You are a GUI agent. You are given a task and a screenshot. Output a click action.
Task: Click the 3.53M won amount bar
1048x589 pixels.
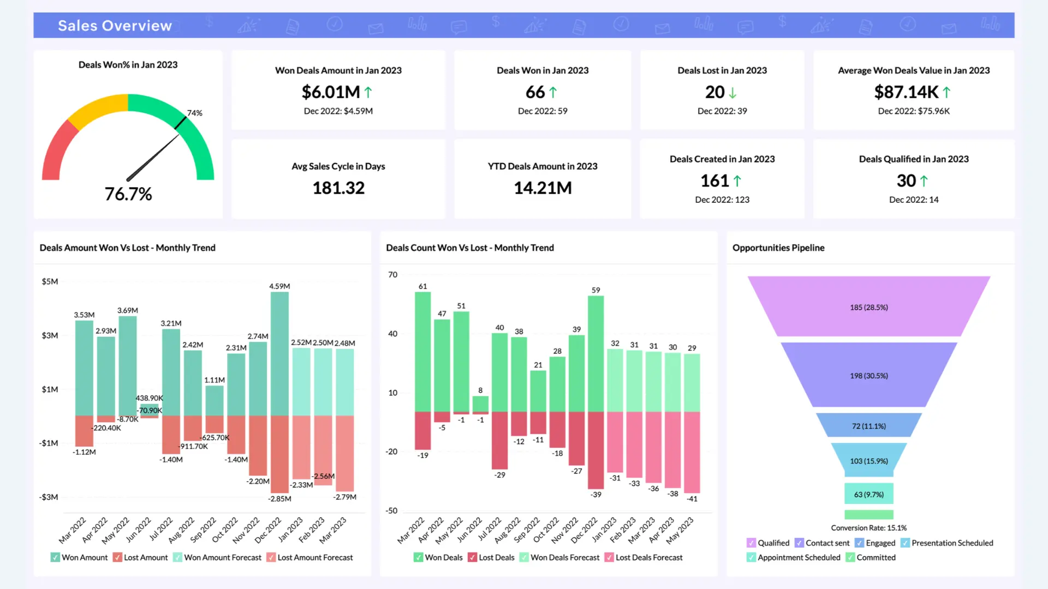pos(84,368)
